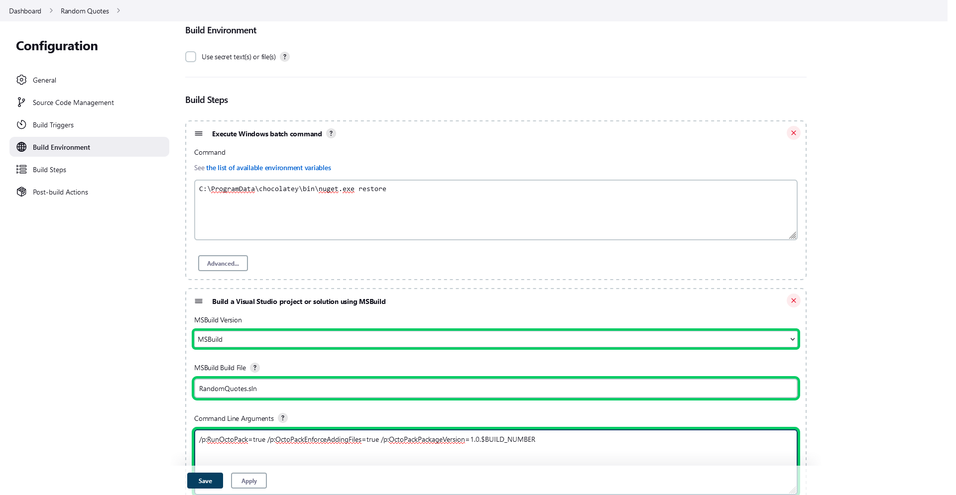
Task: Go to Source Code Management section
Action: tap(90, 102)
